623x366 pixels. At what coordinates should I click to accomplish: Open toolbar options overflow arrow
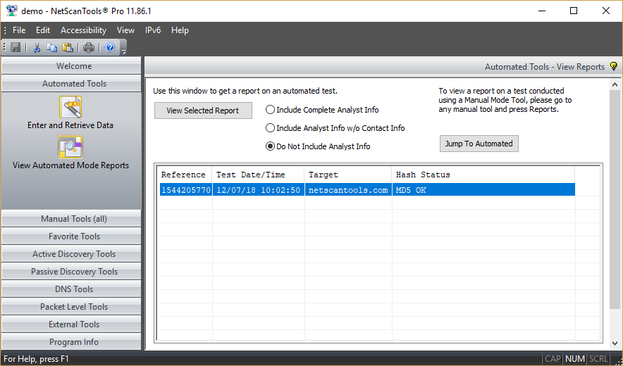(123, 51)
